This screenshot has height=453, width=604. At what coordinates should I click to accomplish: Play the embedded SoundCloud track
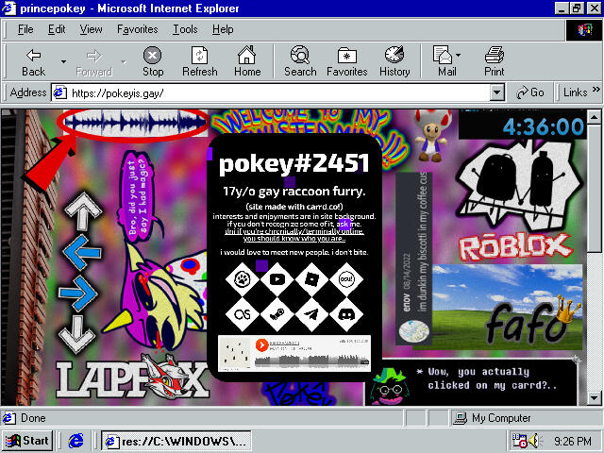(261, 343)
